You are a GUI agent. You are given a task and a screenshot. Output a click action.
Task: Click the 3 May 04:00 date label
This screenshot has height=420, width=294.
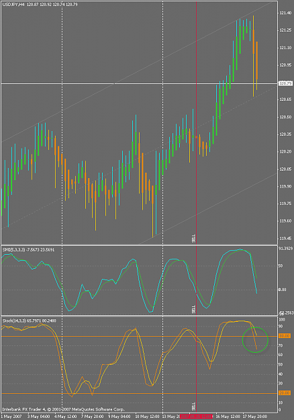pyautogui.click(x=38, y=417)
